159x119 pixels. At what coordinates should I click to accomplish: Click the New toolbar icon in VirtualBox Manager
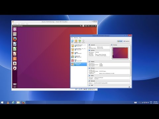point(72,41)
